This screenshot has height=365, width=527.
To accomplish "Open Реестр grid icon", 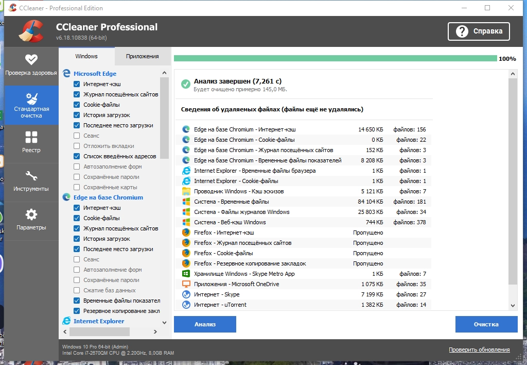I will click(x=31, y=137).
